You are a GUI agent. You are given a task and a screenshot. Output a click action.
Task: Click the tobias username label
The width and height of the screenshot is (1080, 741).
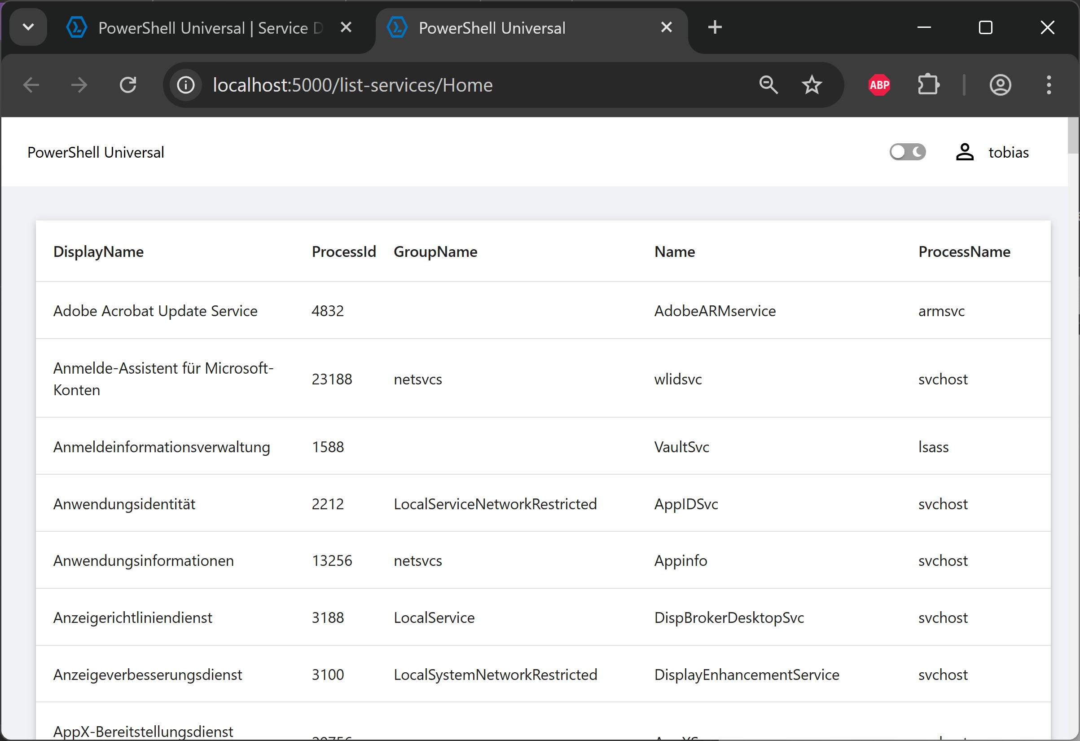(x=1009, y=153)
